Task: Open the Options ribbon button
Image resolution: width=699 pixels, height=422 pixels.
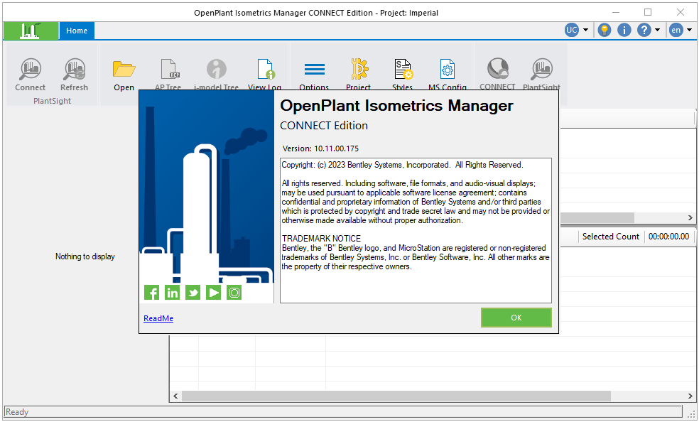Action: 314,70
